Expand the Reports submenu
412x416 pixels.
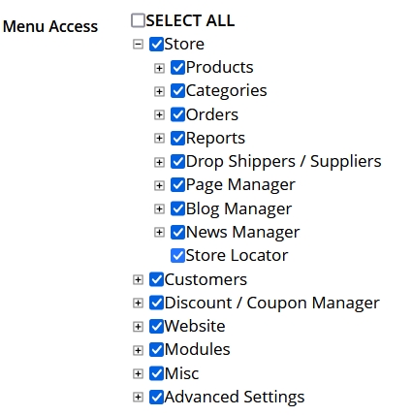[x=159, y=139]
